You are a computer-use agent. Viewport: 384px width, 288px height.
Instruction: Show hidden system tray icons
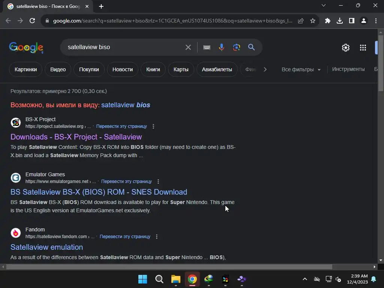(x=304, y=279)
